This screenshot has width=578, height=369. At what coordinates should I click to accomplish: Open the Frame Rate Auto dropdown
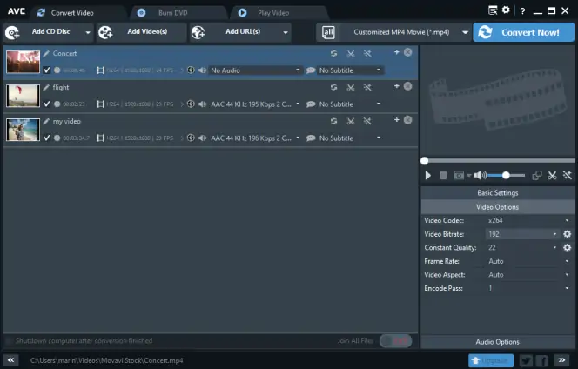528,261
